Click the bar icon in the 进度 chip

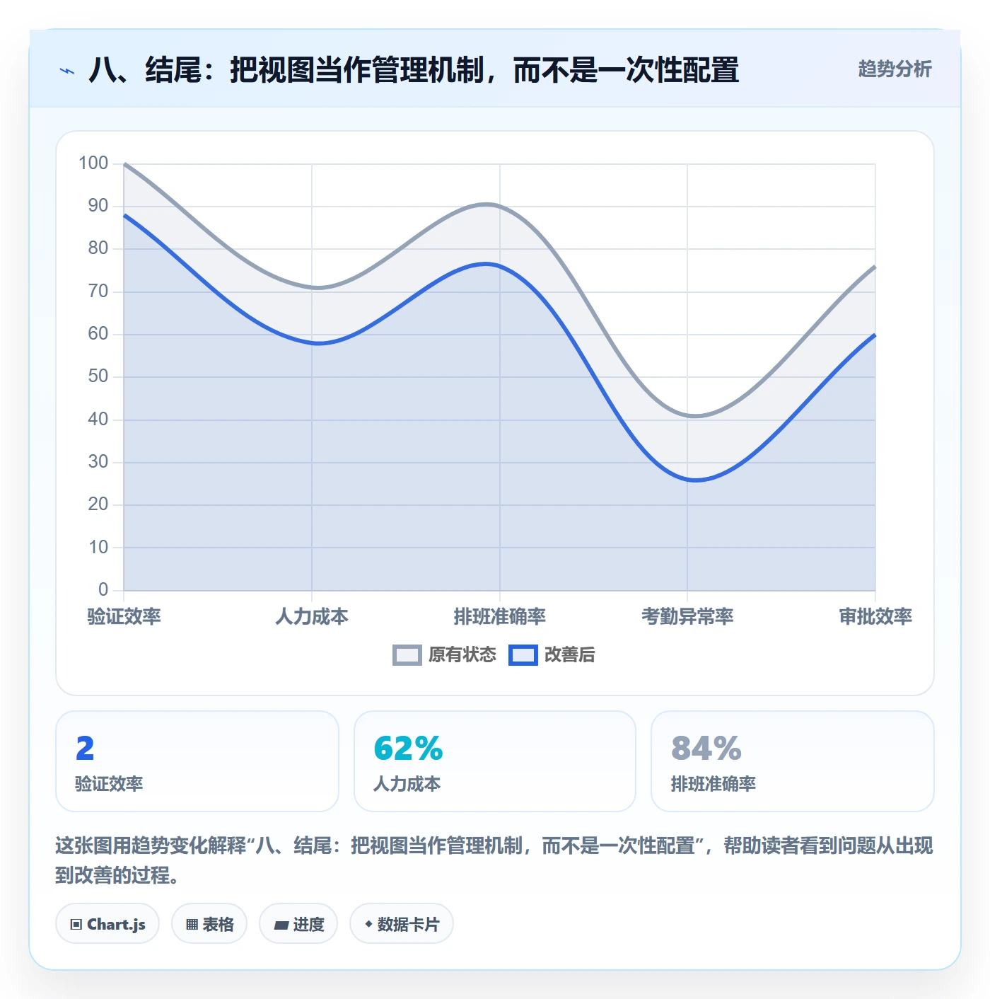(281, 925)
